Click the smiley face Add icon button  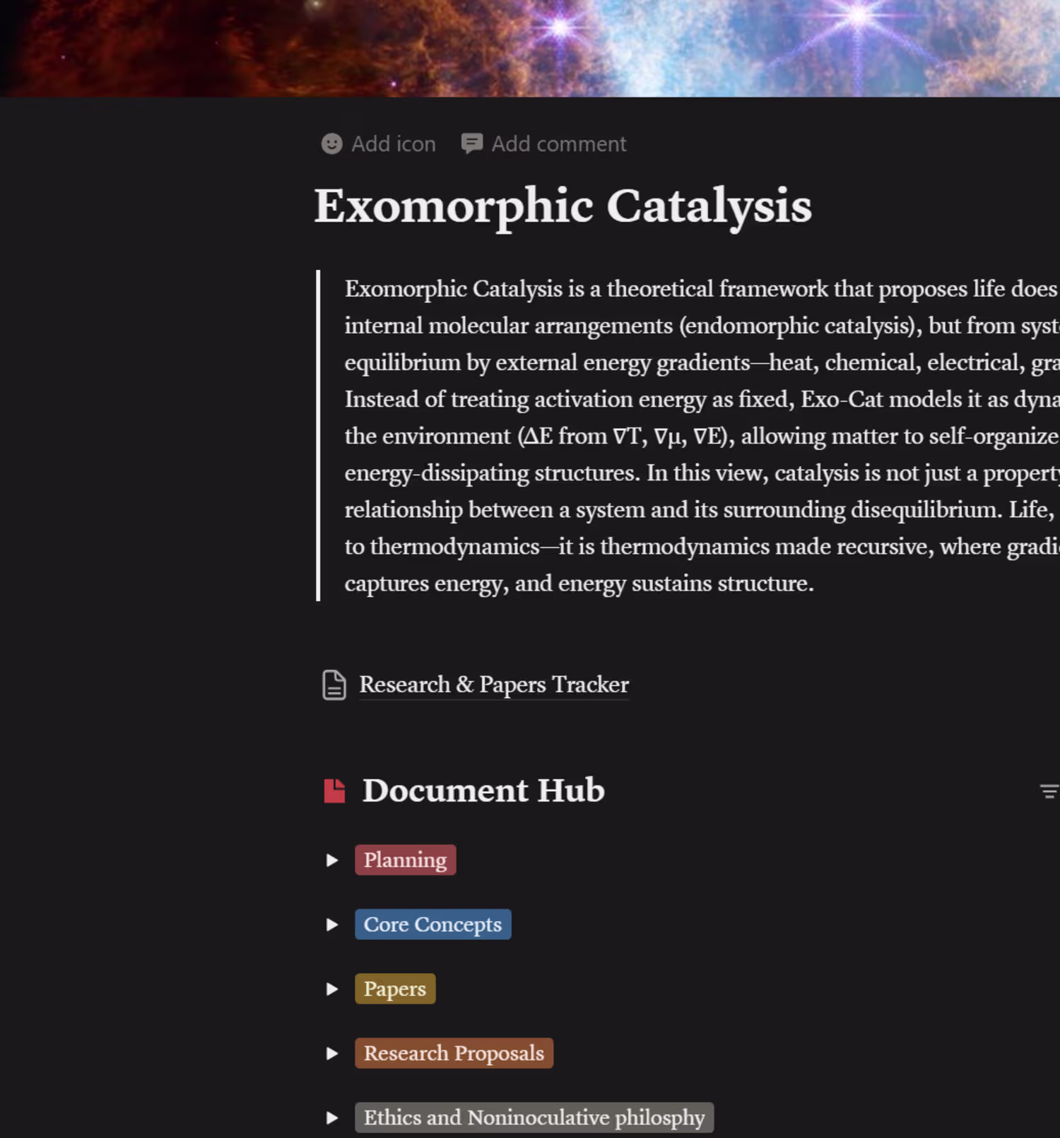pos(331,144)
